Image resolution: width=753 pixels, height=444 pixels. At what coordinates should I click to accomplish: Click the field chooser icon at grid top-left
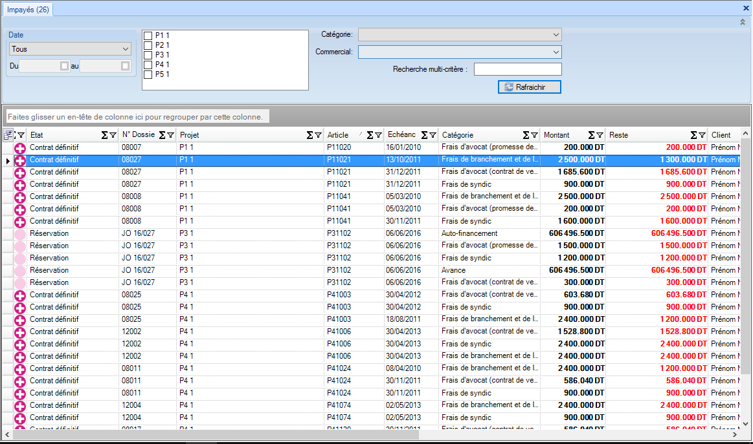click(x=8, y=135)
